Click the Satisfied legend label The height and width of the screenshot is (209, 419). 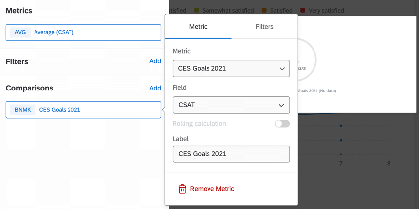pyautogui.click(x=281, y=10)
